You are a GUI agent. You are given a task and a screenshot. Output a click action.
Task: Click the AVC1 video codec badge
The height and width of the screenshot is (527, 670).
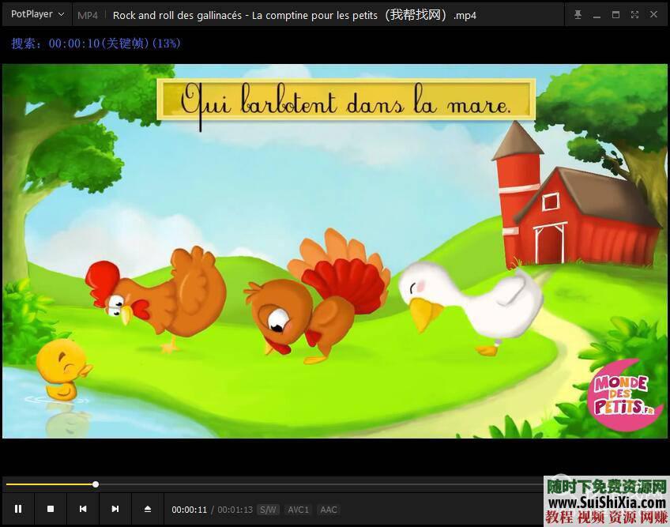tap(298, 510)
